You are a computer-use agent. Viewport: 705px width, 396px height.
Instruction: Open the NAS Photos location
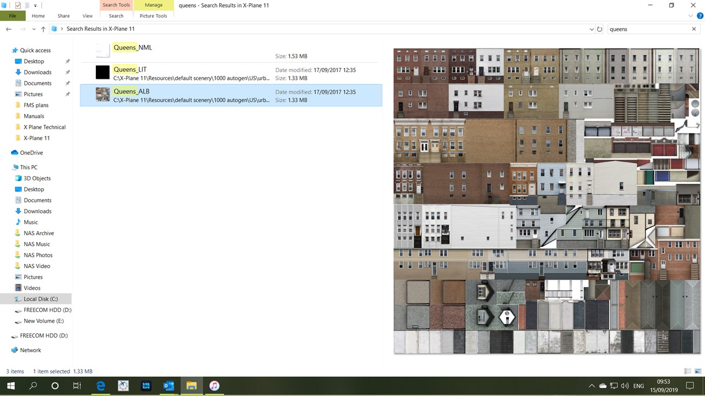tap(38, 255)
